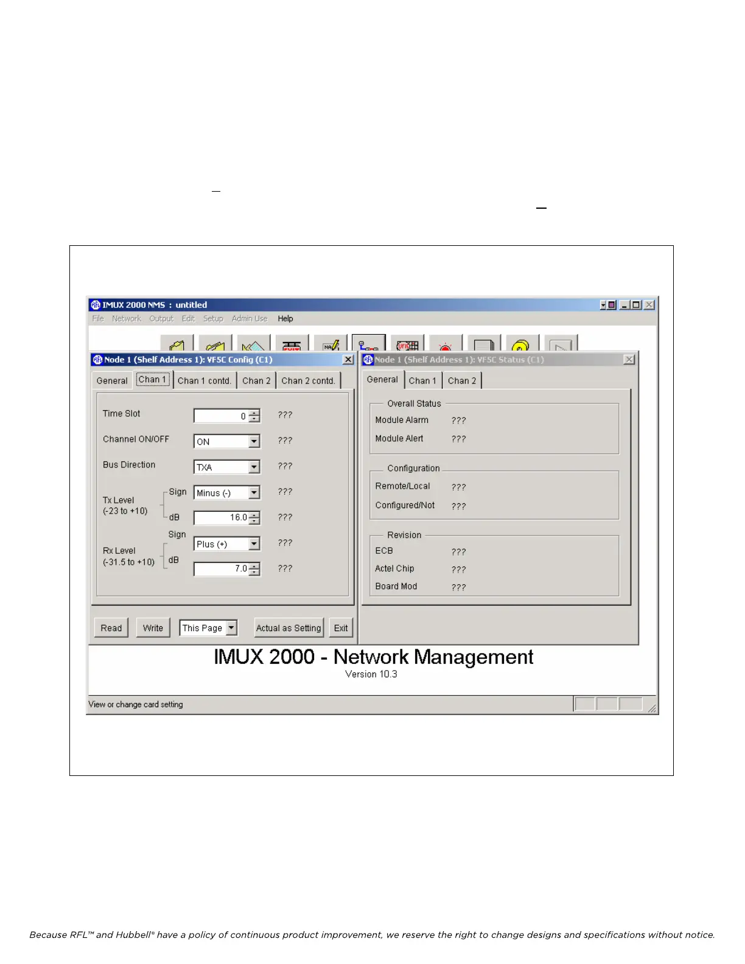Image resolution: width=745 pixels, height=964 pixels.
Task: Select Chan 1 tab in VF5C Status window
Action: (422, 380)
